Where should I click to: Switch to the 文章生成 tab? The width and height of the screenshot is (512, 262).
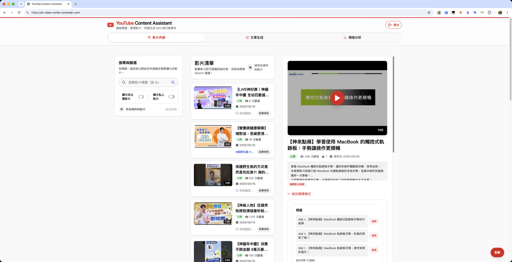255,38
